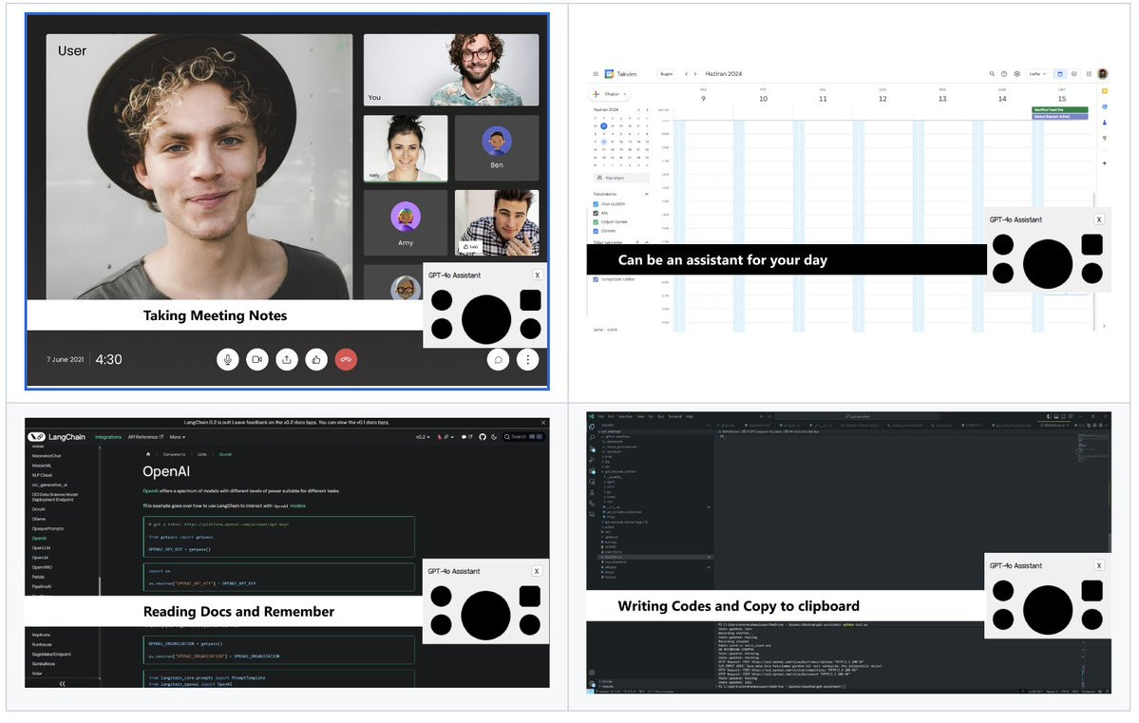Open Contacts icon in calendar side panel

tap(1105, 122)
